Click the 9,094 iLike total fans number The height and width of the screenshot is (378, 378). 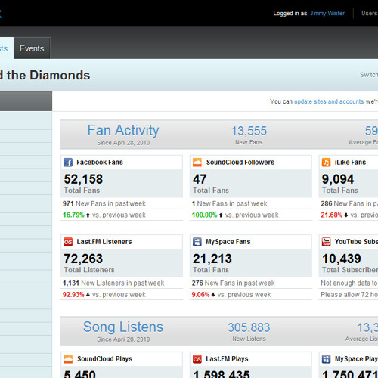tap(338, 179)
